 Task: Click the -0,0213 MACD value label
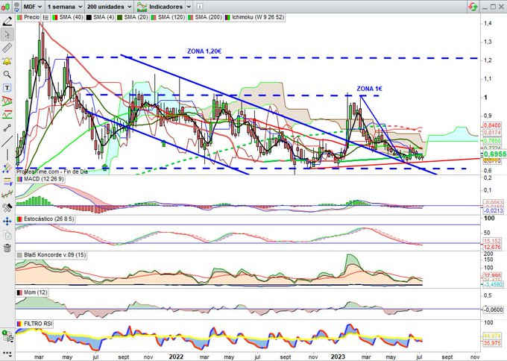click(493, 210)
